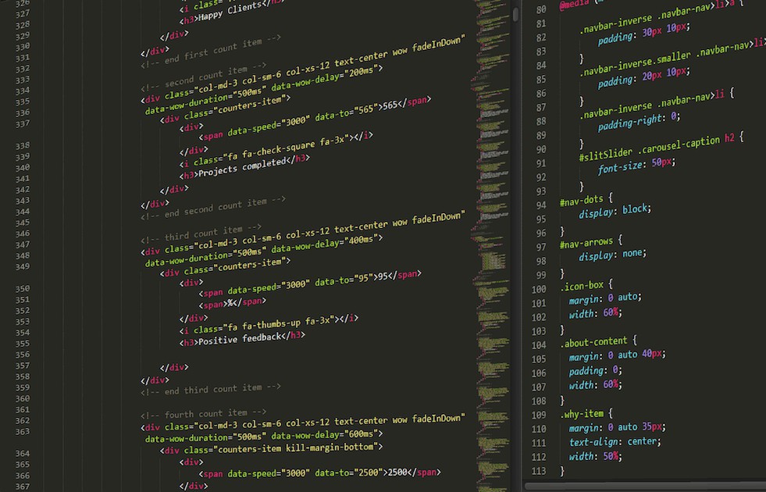
Task: Select the "end first count item" comment
Action: click(211, 51)
